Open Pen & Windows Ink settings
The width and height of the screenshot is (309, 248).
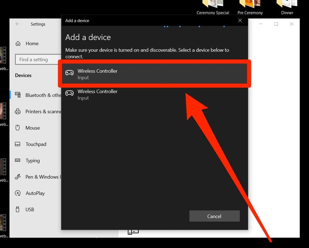[38, 177]
